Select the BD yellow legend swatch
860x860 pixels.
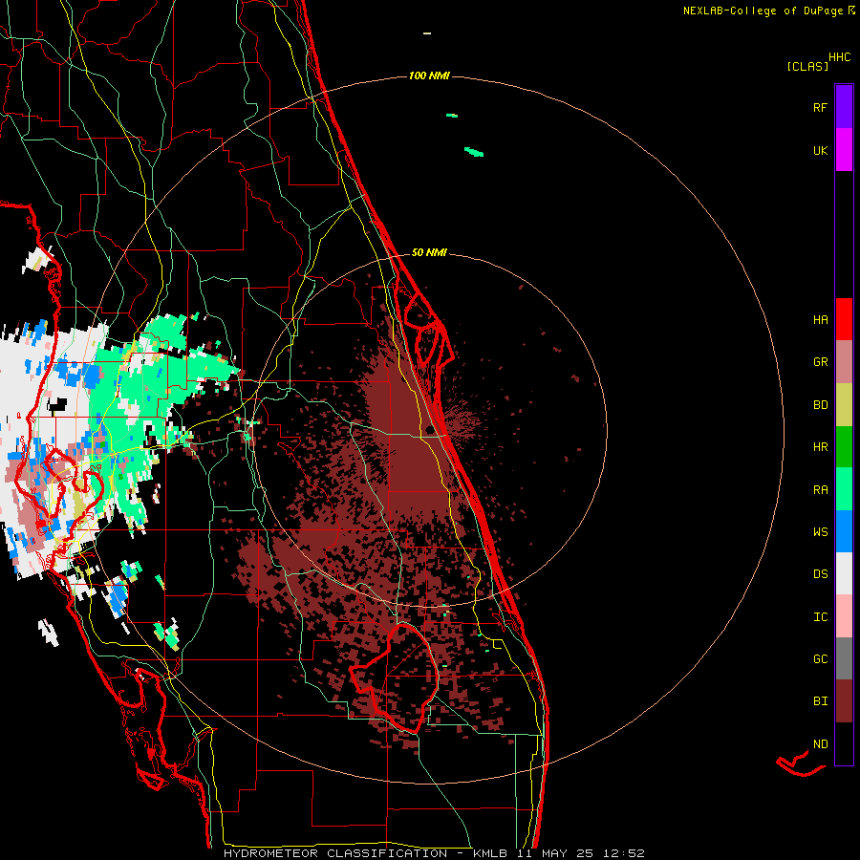(844, 404)
